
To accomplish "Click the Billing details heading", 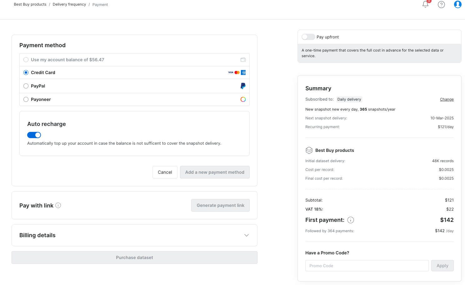I will pyautogui.click(x=37, y=235).
